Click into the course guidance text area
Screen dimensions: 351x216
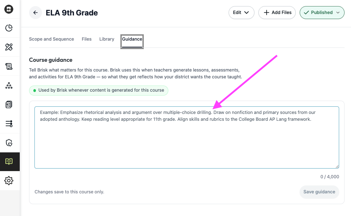[x=187, y=137]
